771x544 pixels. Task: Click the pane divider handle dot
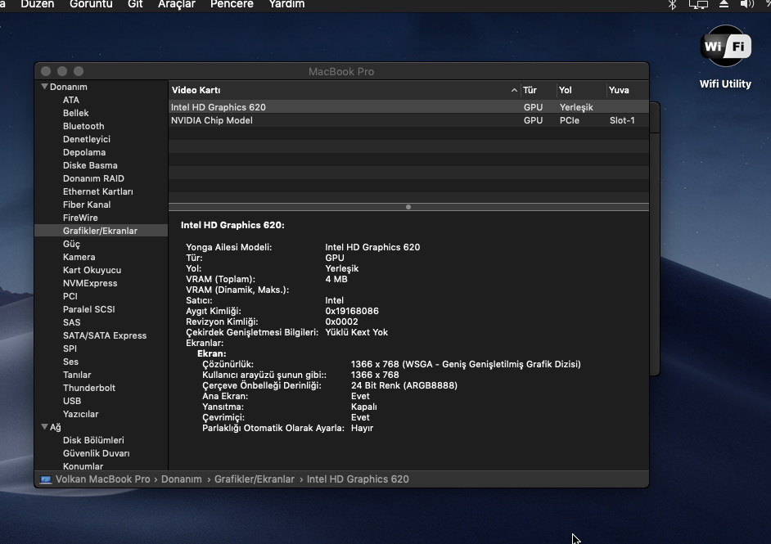pos(408,207)
